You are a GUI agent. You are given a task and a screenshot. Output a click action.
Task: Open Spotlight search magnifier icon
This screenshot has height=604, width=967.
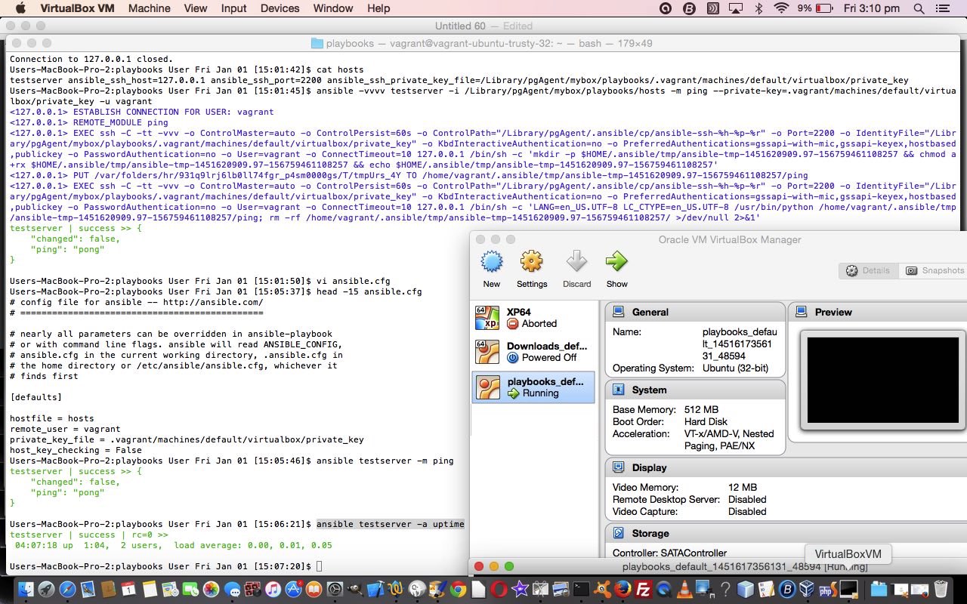(919, 8)
